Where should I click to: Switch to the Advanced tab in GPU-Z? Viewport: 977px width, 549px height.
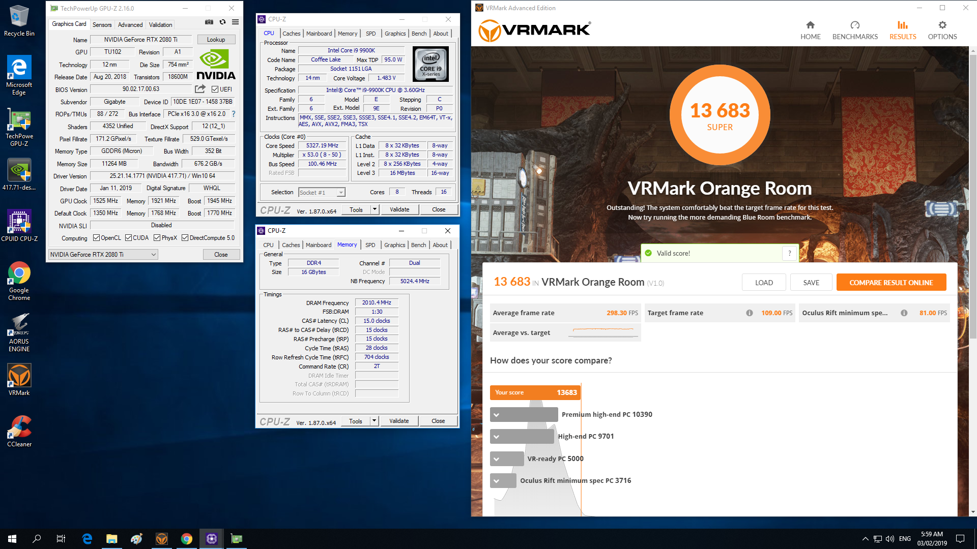(x=130, y=25)
